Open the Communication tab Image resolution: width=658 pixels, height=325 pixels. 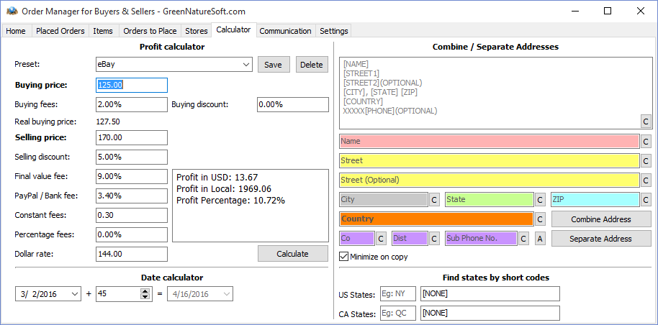(285, 31)
